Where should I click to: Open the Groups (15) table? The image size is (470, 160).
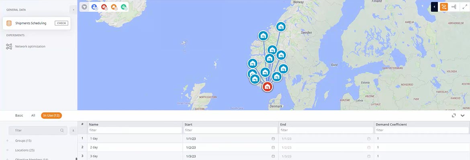click(x=23, y=140)
